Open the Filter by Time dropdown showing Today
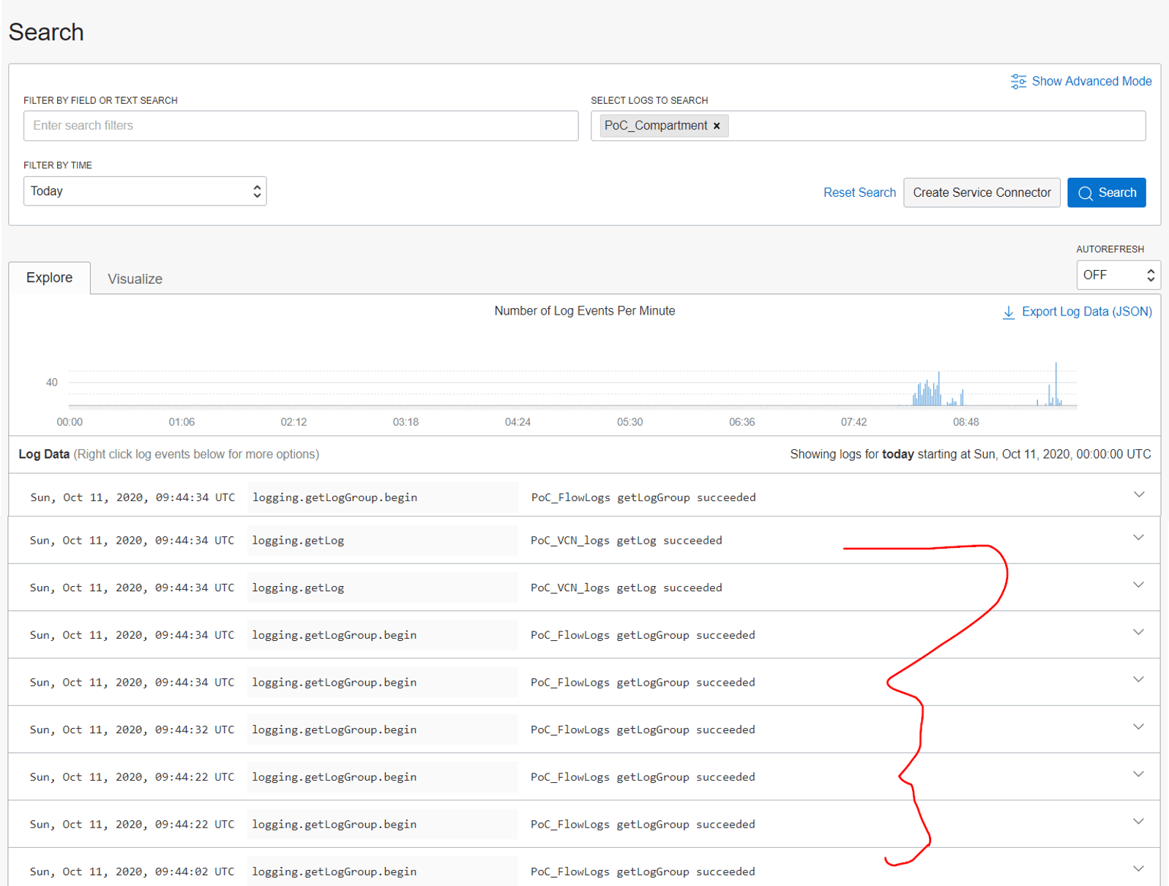This screenshot has height=886, width=1169. click(145, 191)
